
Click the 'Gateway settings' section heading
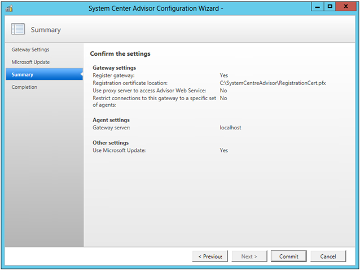tap(114, 67)
